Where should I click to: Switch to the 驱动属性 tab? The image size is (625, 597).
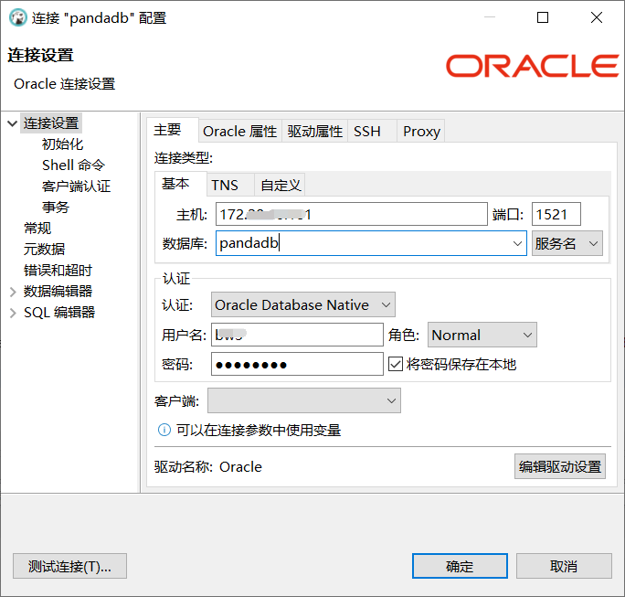[315, 132]
